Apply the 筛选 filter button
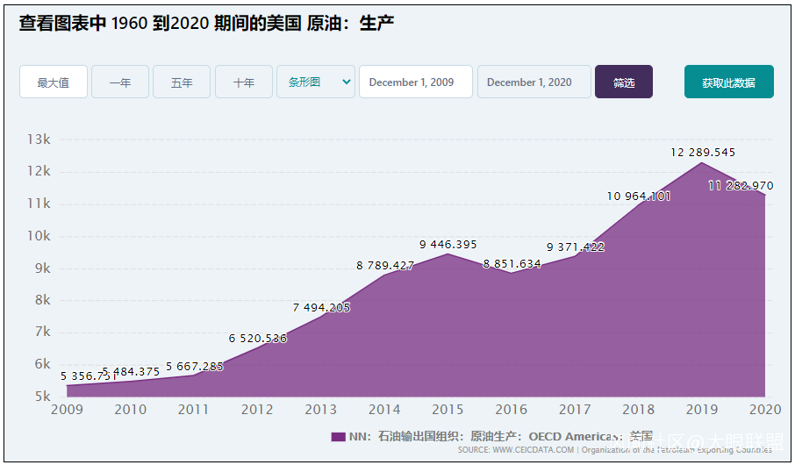The height and width of the screenshot is (465, 795). (x=624, y=82)
